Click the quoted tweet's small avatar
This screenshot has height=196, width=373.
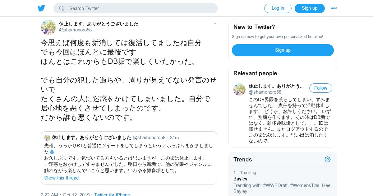(47, 138)
